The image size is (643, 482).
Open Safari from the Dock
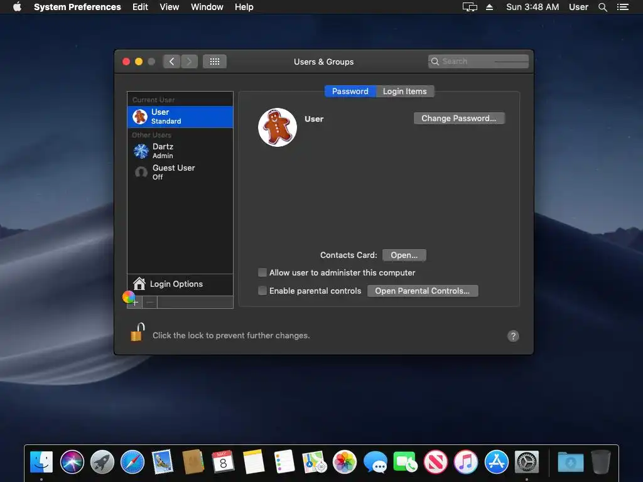pyautogui.click(x=132, y=462)
